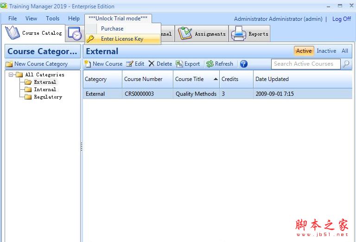Screen dimensions: 356x242
Task: Click the Course Catalog book icon
Action: tap(13, 33)
